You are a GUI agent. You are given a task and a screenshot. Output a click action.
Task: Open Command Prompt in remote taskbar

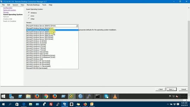(98, 96)
